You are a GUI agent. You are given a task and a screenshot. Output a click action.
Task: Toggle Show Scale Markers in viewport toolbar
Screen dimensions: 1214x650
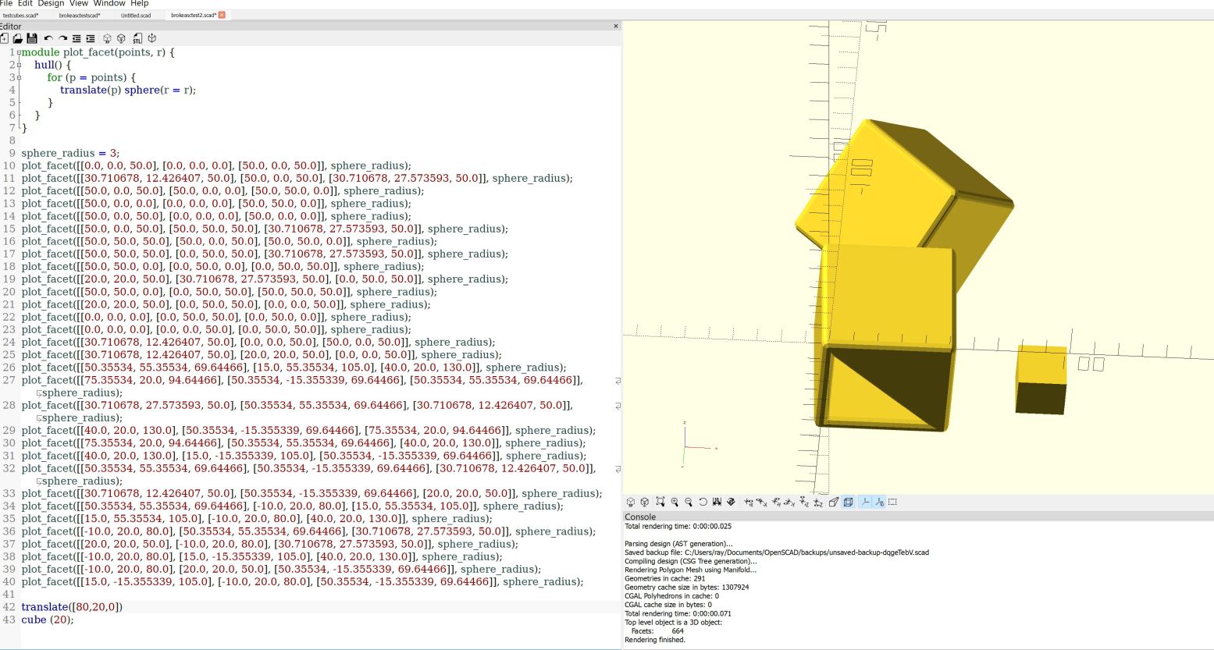[x=879, y=503]
